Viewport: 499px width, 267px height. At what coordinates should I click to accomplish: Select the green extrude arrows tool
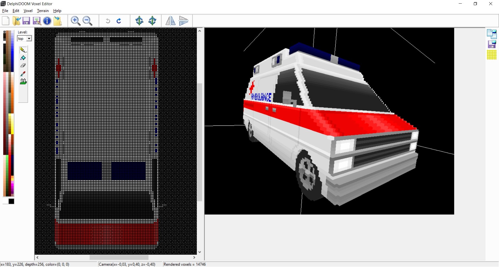[x=23, y=81]
